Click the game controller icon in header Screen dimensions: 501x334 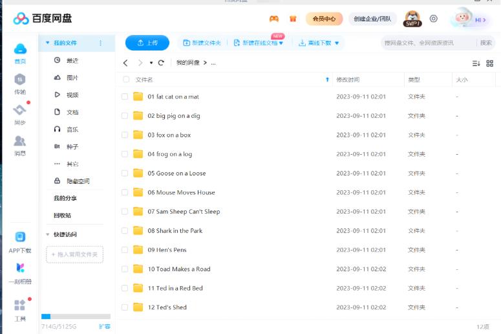[x=274, y=19]
